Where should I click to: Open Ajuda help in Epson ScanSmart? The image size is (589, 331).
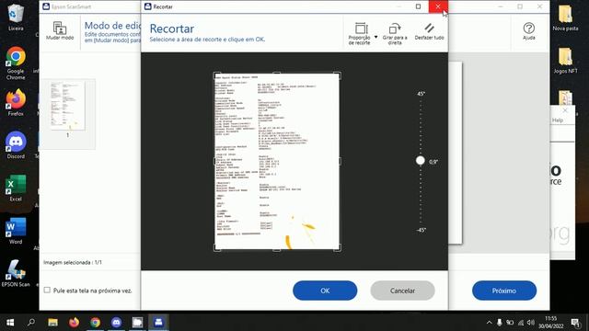(x=529, y=31)
